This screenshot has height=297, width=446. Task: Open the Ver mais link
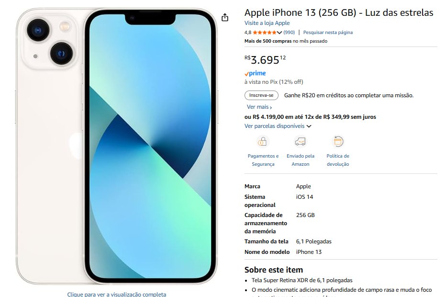[x=259, y=107]
